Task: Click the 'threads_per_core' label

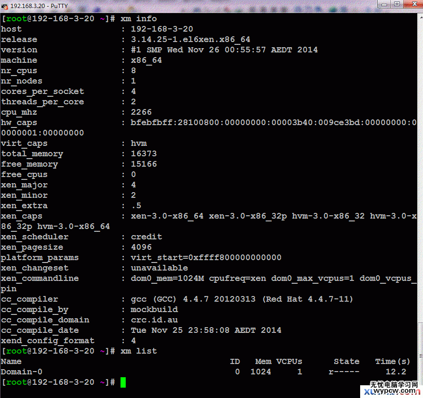Action: point(43,102)
